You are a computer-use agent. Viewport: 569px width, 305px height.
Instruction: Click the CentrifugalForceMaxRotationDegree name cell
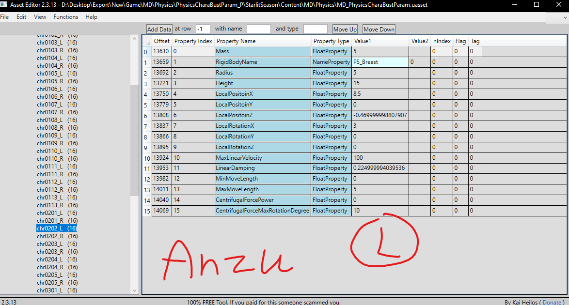(262, 211)
